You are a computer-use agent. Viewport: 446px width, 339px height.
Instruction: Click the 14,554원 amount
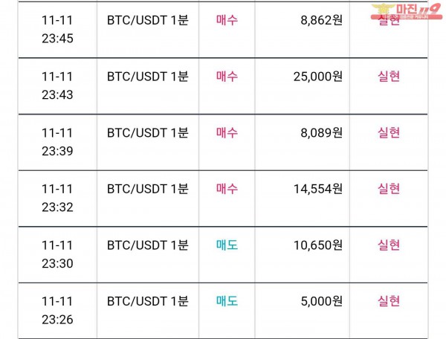click(317, 189)
